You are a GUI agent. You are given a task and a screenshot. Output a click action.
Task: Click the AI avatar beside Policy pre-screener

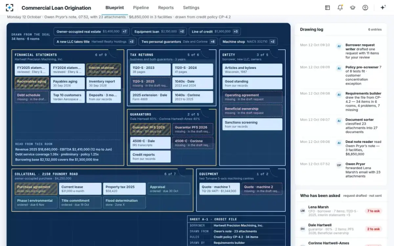(339, 69)
